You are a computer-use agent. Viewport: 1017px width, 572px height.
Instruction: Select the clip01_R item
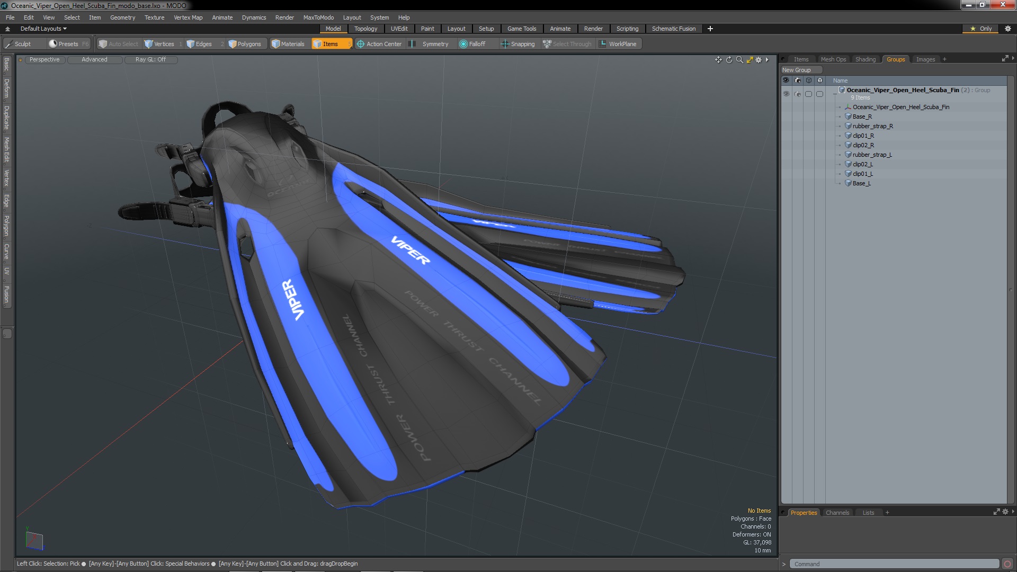point(863,136)
